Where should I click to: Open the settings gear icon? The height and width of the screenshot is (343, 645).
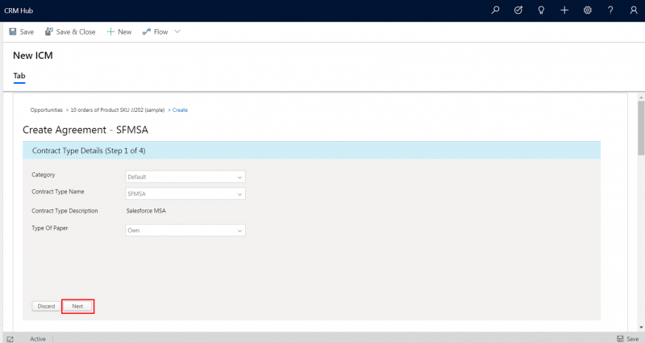(588, 10)
